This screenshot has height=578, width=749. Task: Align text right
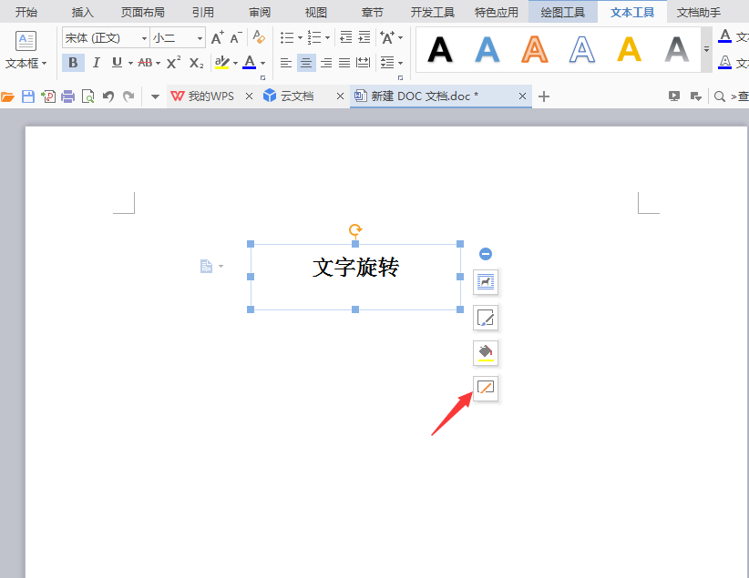coord(326,63)
